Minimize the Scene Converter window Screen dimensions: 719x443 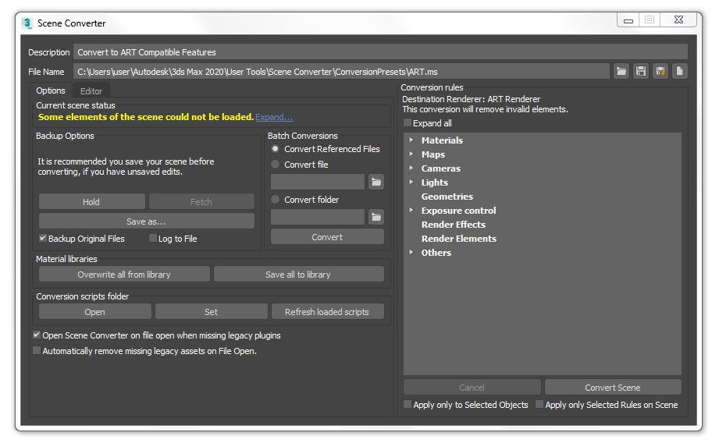tap(628, 20)
